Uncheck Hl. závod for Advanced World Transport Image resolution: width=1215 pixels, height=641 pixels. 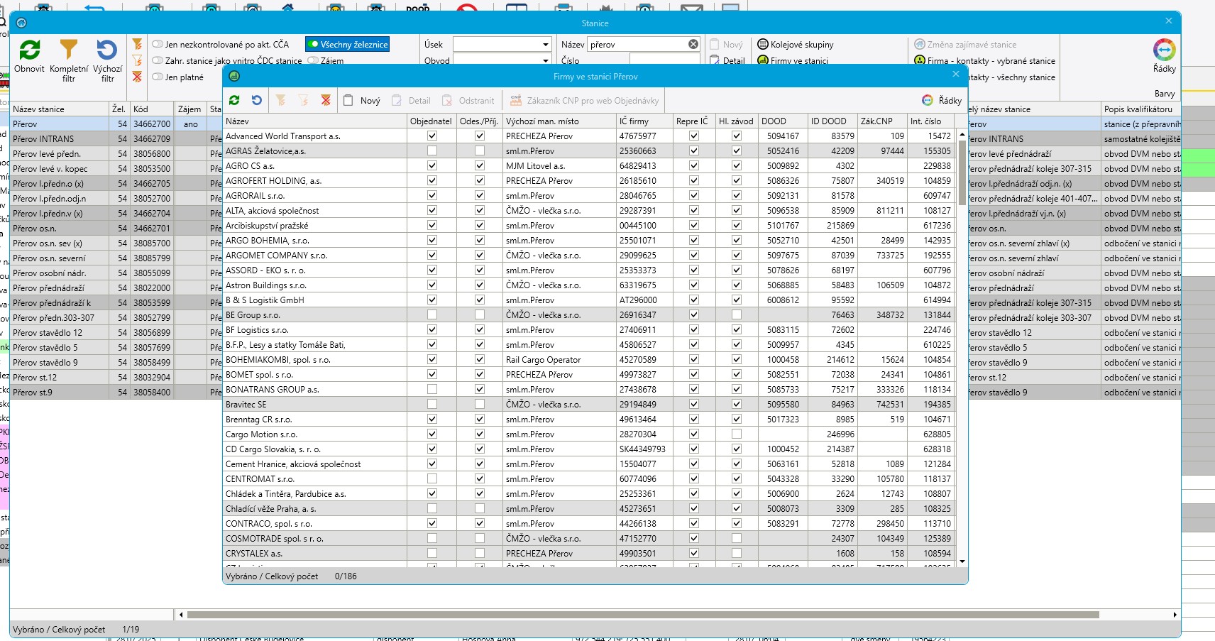pos(736,136)
